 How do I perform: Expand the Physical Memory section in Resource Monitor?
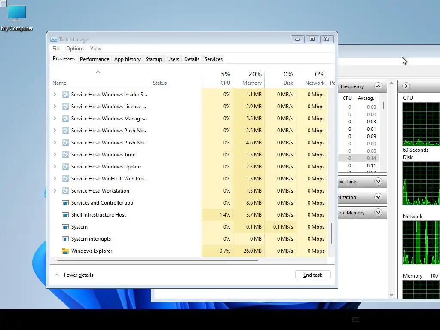pyautogui.click(x=378, y=212)
